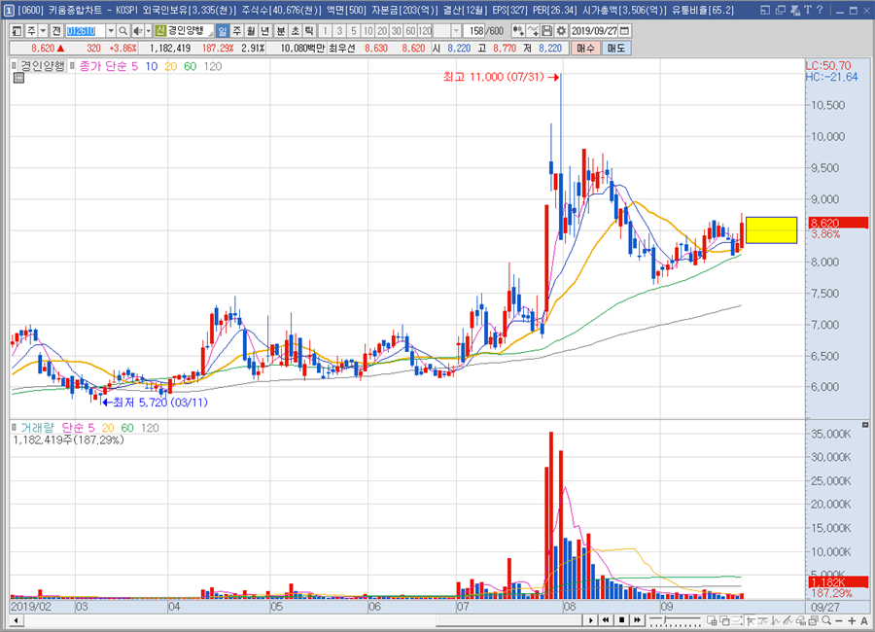Viewport: 875px width, 632px height.
Task: Click the play button in the bottom playback bar
Action: pos(591,620)
